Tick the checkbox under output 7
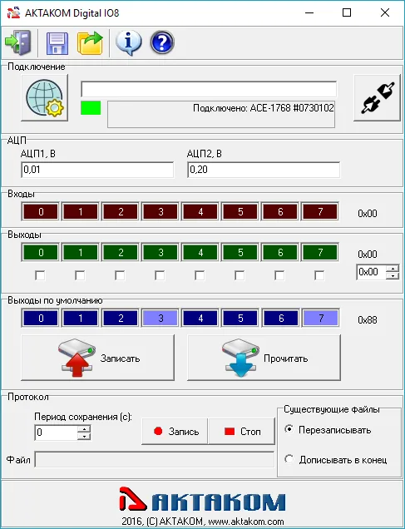Viewport: 405px width, 529px height. [x=319, y=275]
